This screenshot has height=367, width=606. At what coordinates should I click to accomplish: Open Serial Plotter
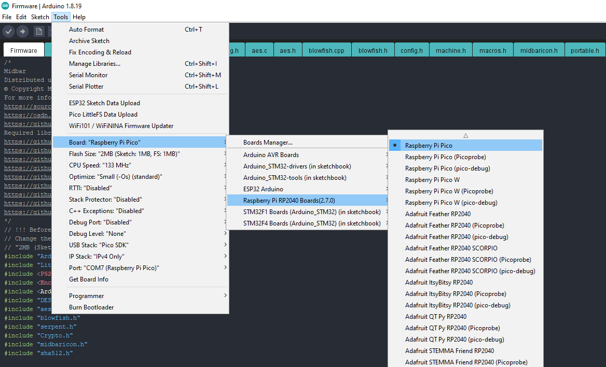(x=141, y=87)
